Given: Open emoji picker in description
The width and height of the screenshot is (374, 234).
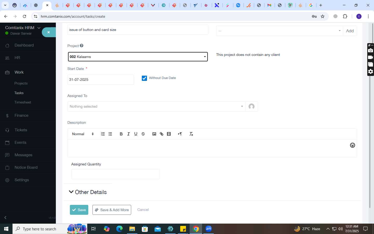Looking at the screenshot, I should 352,145.
